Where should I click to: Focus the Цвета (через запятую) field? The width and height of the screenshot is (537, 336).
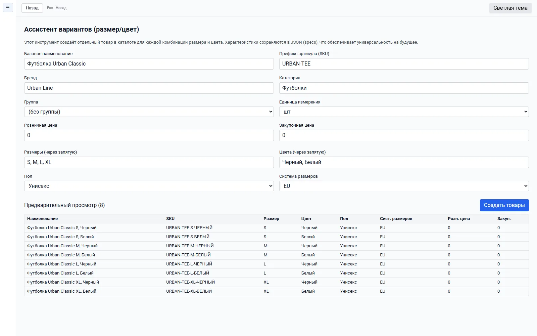(404, 162)
